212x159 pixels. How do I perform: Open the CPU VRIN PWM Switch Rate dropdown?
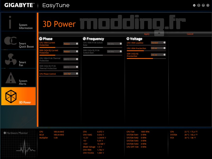click(x=115, y=44)
